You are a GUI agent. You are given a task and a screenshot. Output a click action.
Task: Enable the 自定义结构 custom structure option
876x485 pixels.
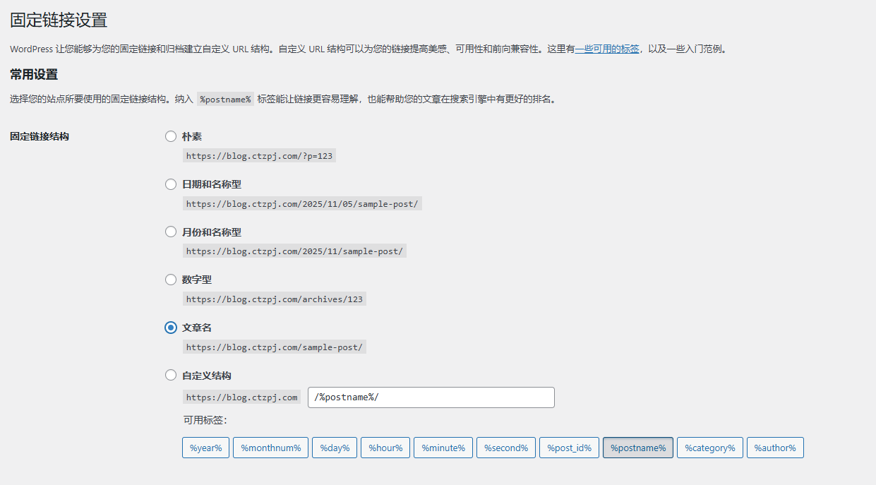171,376
